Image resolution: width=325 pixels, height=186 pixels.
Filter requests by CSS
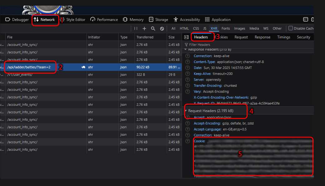tap(196, 28)
